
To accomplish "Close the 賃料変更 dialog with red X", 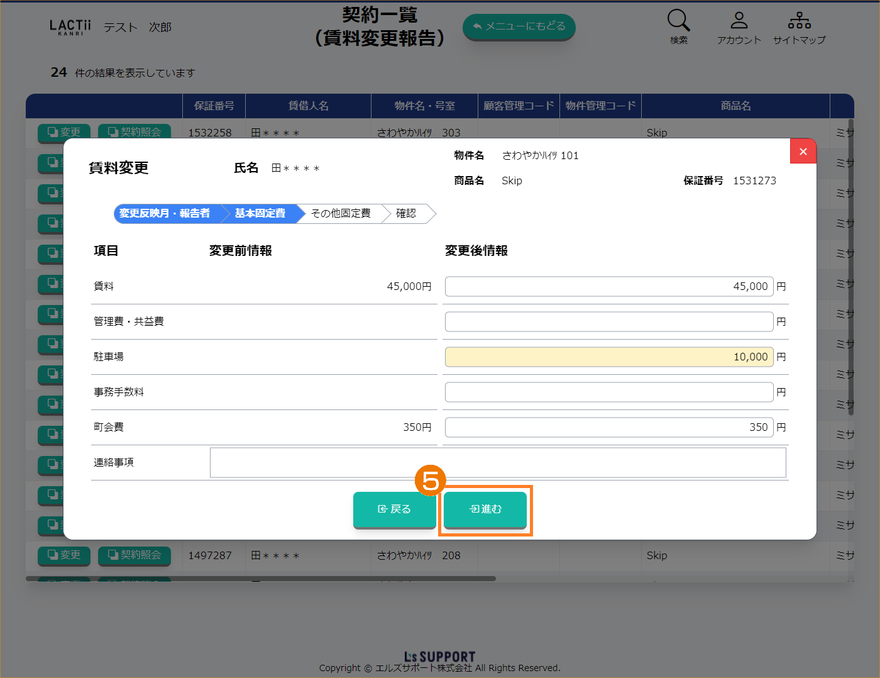I will coord(803,152).
